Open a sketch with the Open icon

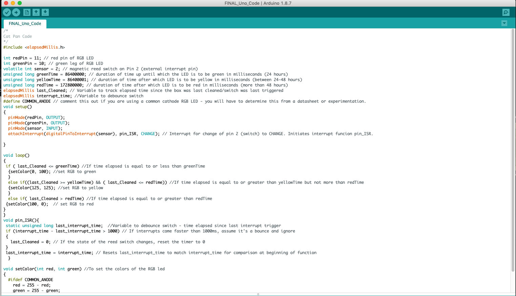coord(36,13)
